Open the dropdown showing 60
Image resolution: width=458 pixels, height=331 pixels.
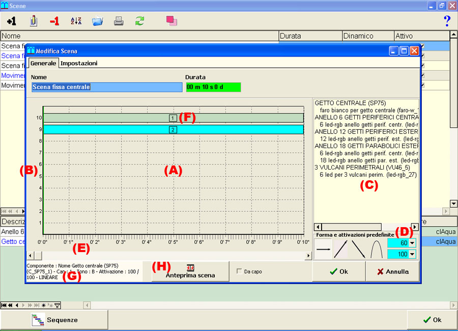(x=412, y=243)
